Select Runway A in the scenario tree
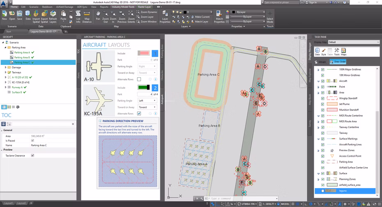The image size is (382, 207). 17,87
